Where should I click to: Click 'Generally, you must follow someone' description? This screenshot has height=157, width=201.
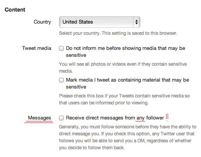tap(128, 137)
